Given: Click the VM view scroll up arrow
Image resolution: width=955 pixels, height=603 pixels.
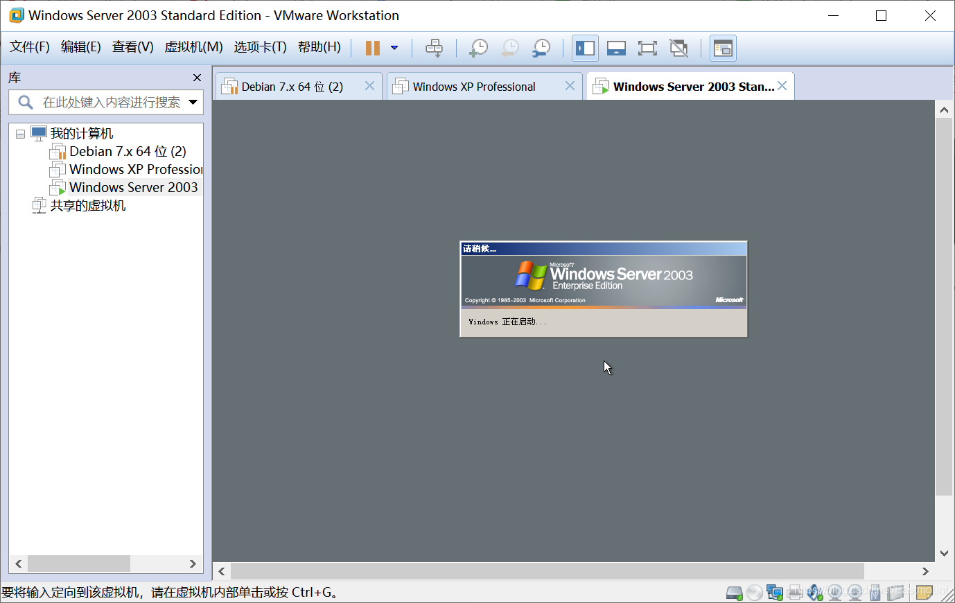Looking at the screenshot, I should (x=944, y=110).
